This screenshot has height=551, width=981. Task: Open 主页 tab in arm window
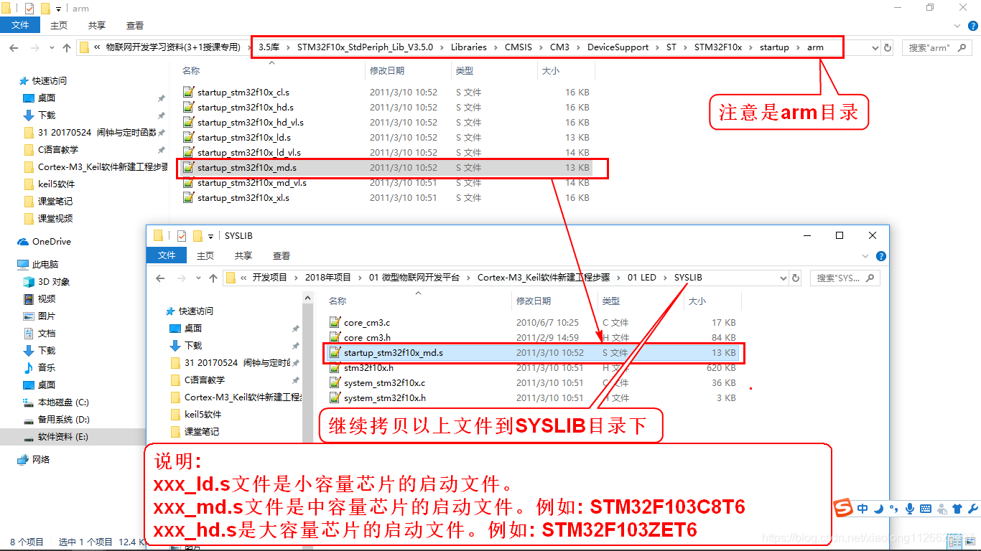point(59,25)
